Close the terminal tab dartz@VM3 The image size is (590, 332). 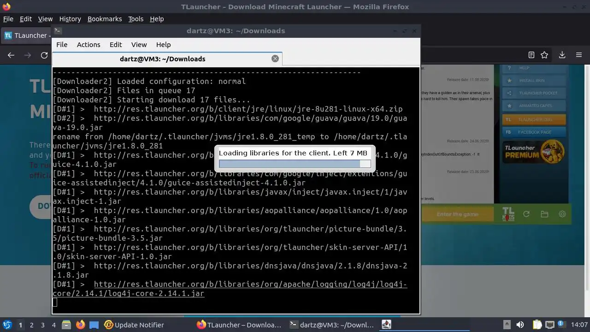275,59
